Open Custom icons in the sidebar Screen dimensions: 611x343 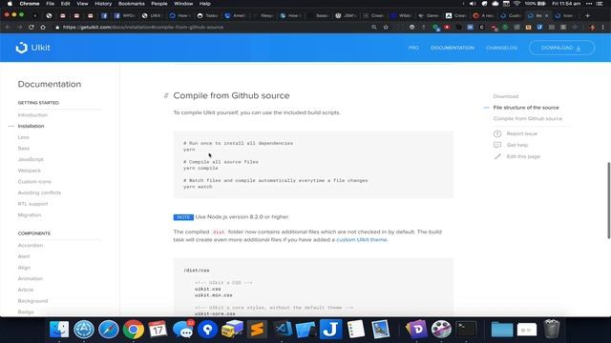pos(34,182)
